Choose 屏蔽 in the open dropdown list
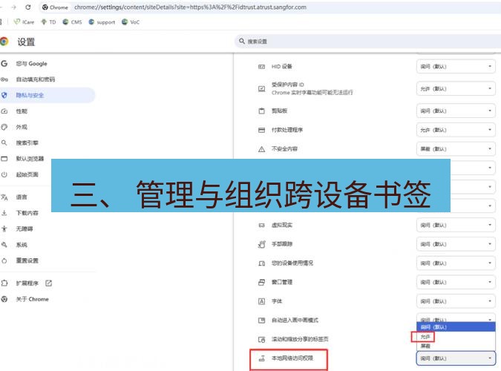The width and height of the screenshot is (501, 371). pyautogui.click(x=456, y=346)
